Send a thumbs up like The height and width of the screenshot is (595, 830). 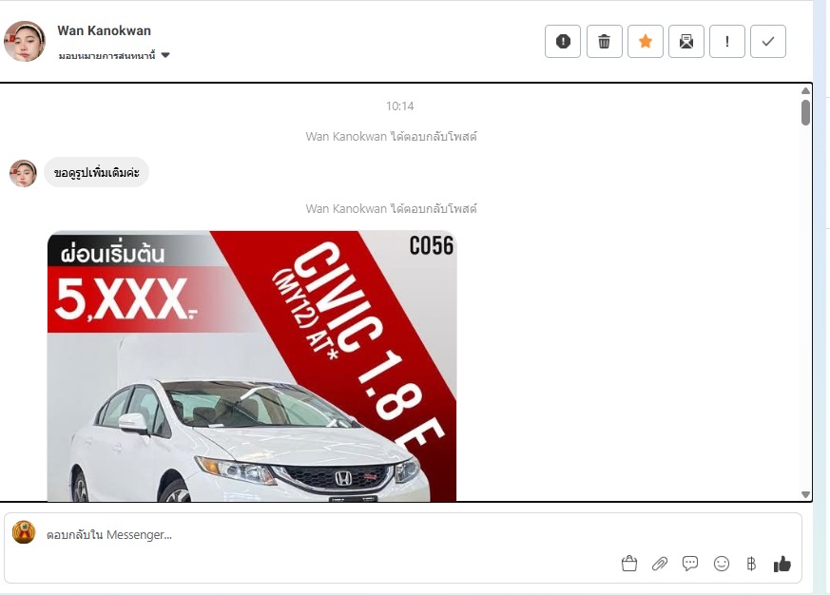(782, 565)
